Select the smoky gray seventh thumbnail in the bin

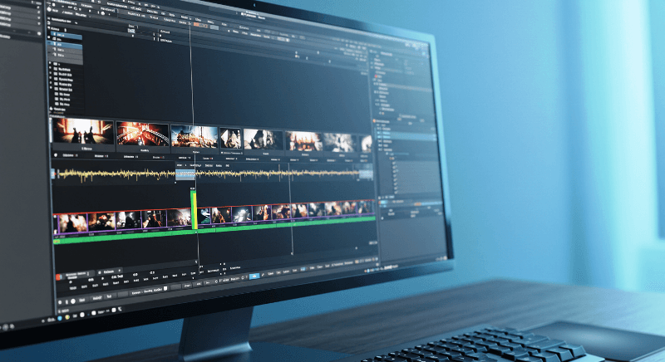pos(341,143)
